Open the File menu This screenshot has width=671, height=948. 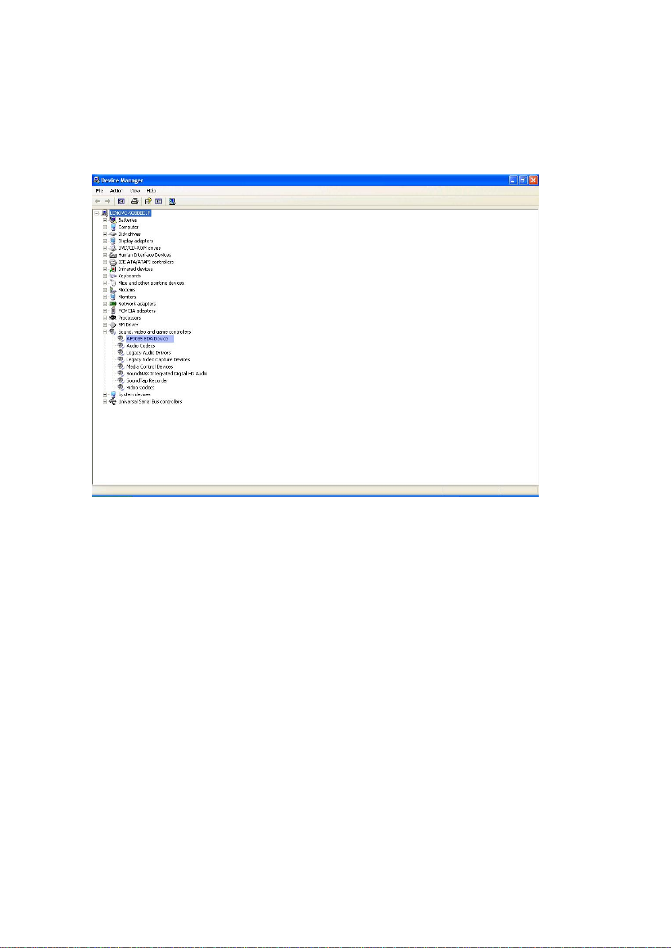(100, 191)
